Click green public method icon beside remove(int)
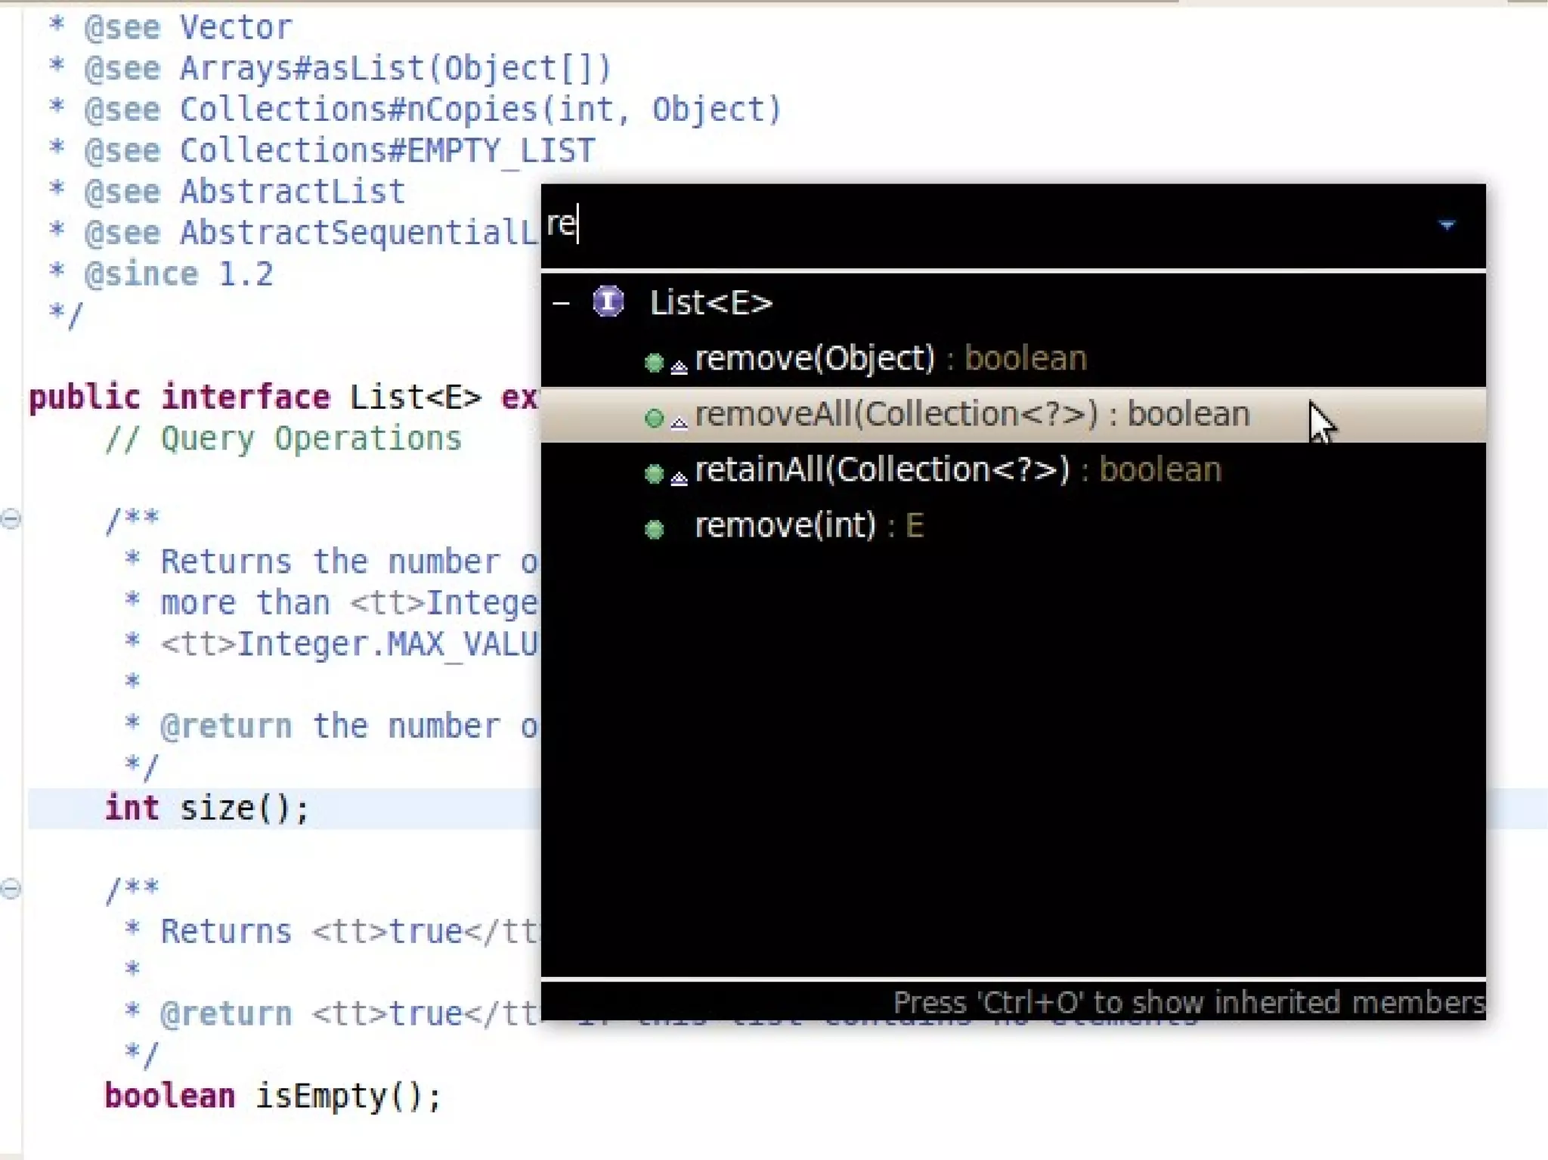Screen dimensions: 1548x1160 tap(654, 529)
